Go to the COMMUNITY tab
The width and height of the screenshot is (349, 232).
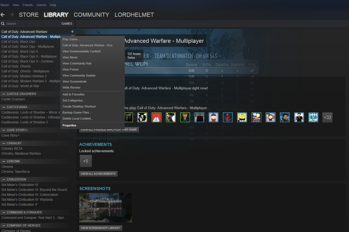91,15
